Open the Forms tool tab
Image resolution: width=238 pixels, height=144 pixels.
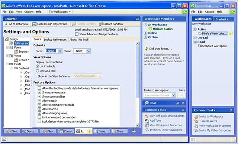(65, 131)
